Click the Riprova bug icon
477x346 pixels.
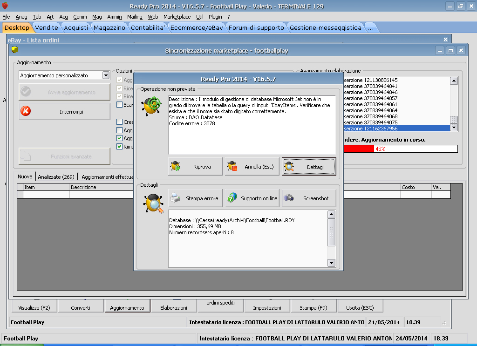click(176, 166)
